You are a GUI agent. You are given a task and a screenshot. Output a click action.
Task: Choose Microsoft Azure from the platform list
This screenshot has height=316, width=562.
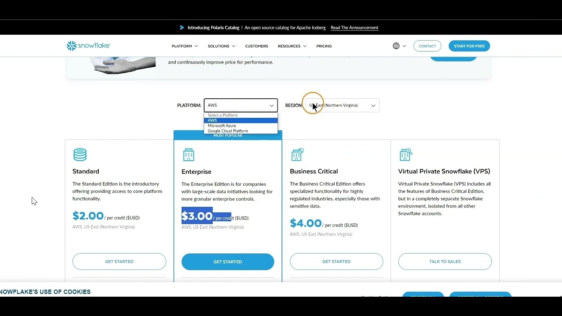click(241, 126)
